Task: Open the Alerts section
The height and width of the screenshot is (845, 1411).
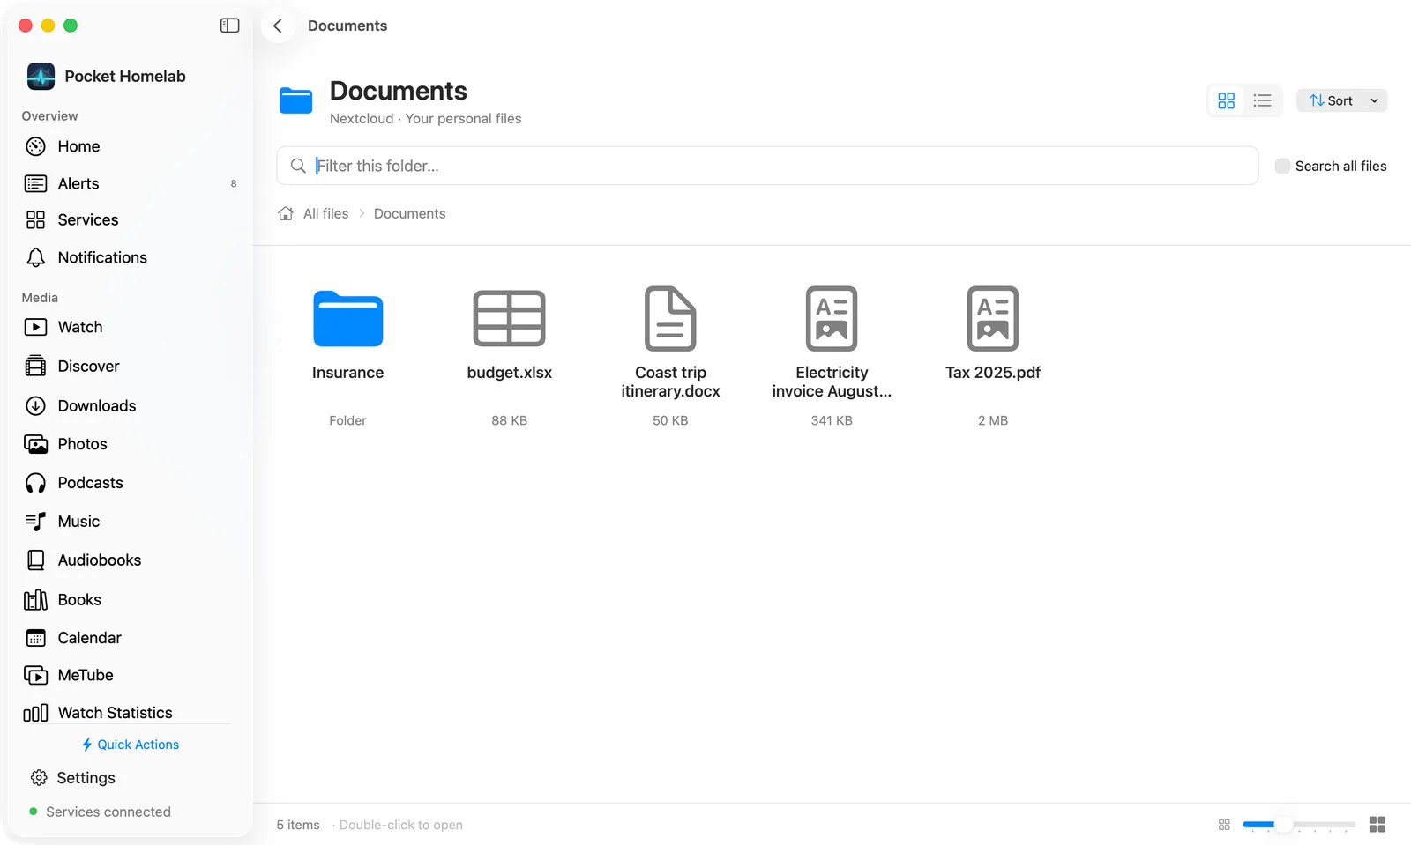Action: pos(131,183)
